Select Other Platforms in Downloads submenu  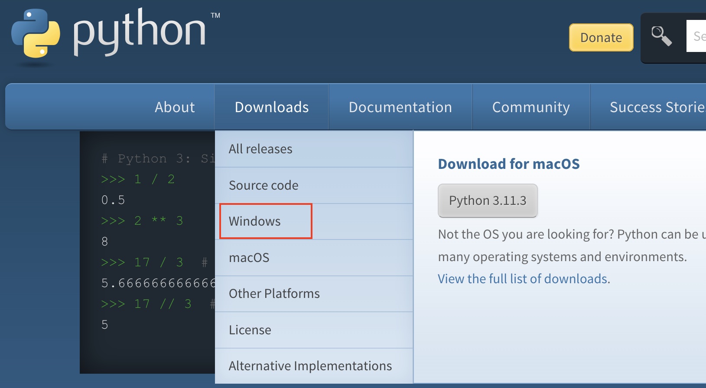(x=314, y=294)
